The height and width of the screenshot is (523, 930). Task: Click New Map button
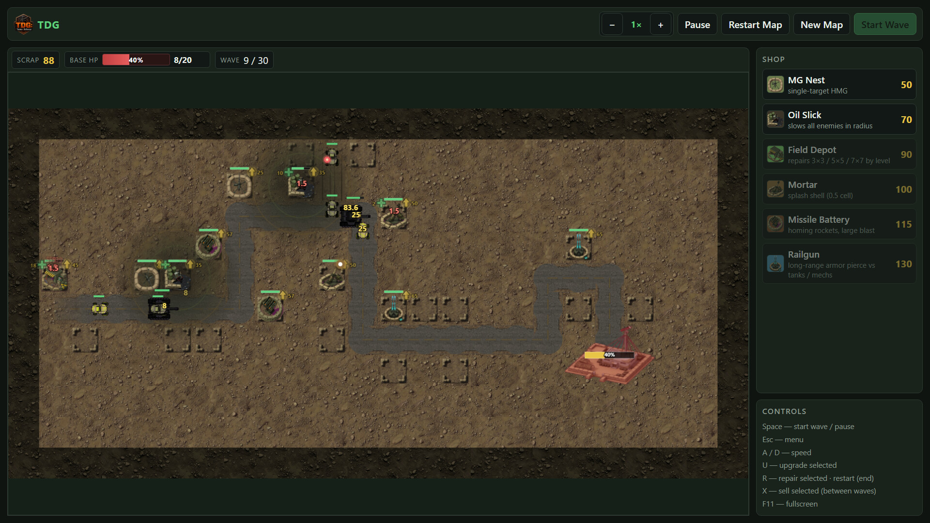pyautogui.click(x=821, y=25)
